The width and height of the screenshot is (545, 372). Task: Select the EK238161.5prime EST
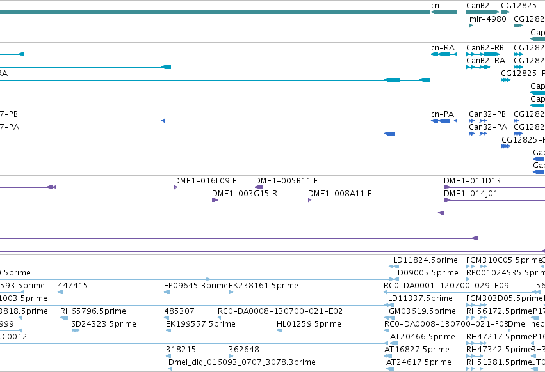point(231,292)
